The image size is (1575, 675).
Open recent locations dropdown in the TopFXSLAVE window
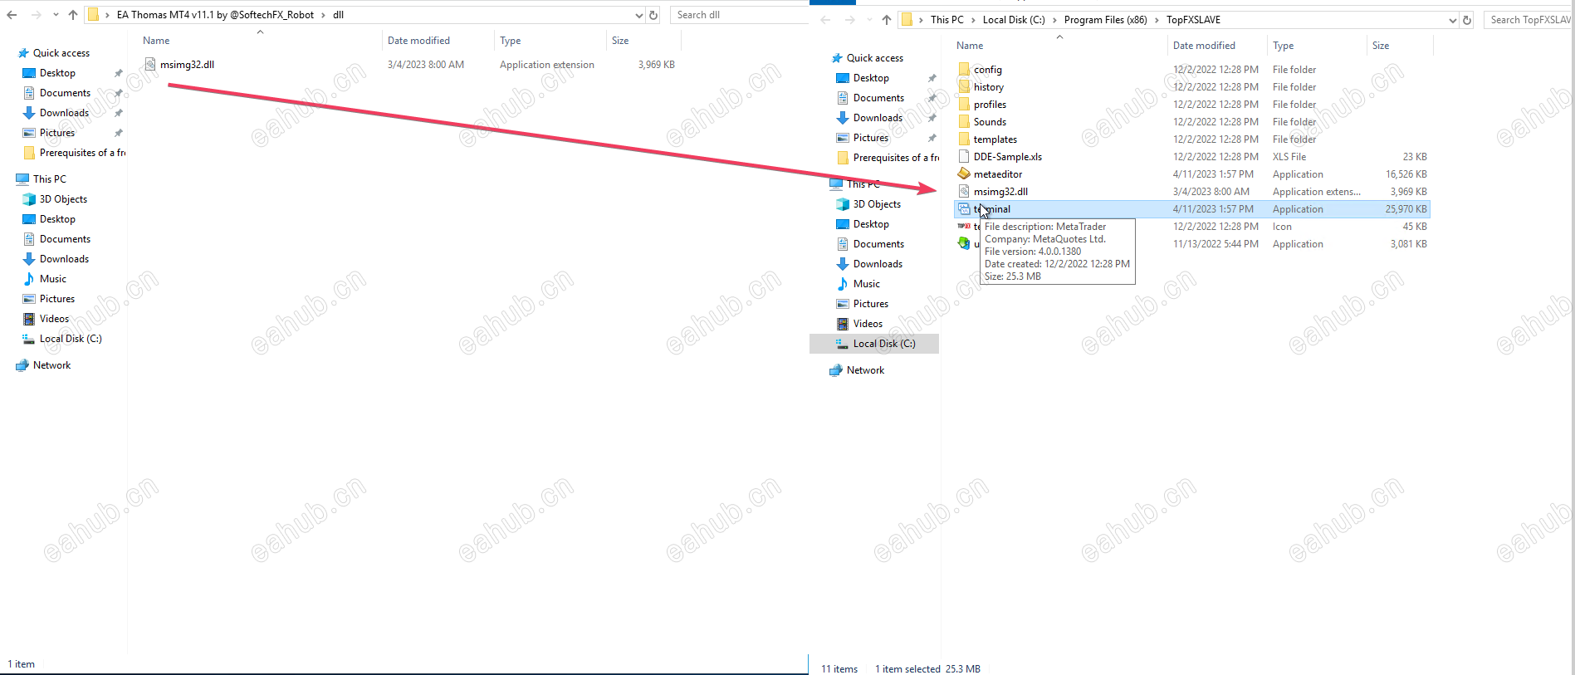pyautogui.click(x=869, y=20)
